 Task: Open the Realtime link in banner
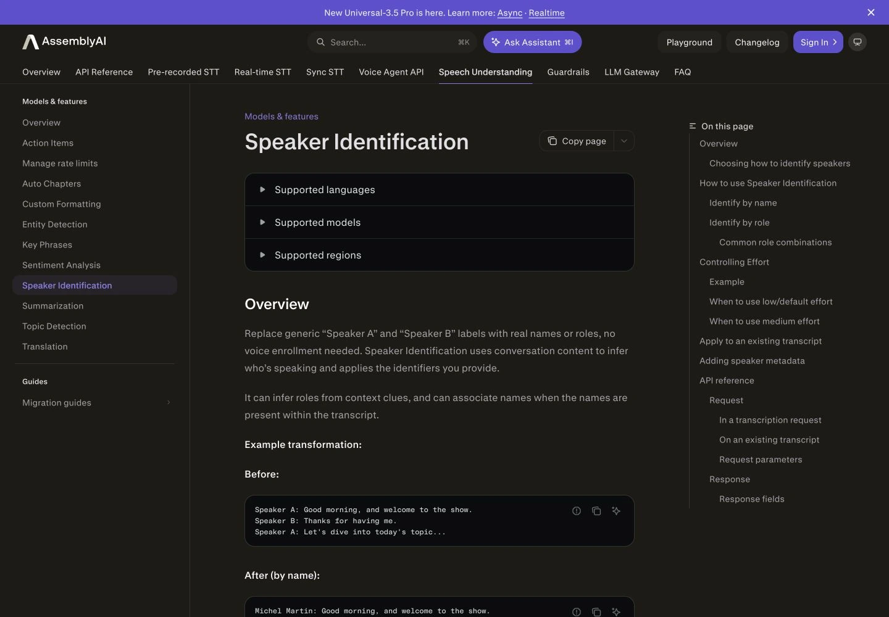click(546, 12)
